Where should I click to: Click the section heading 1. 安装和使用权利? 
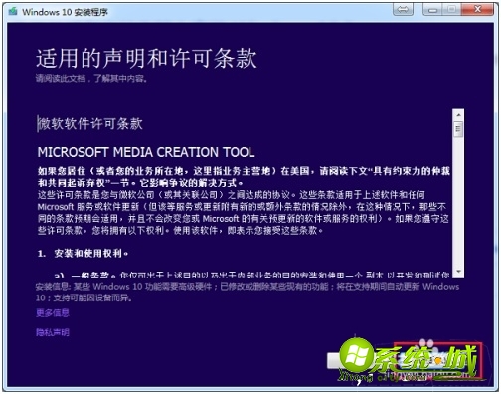(83, 254)
